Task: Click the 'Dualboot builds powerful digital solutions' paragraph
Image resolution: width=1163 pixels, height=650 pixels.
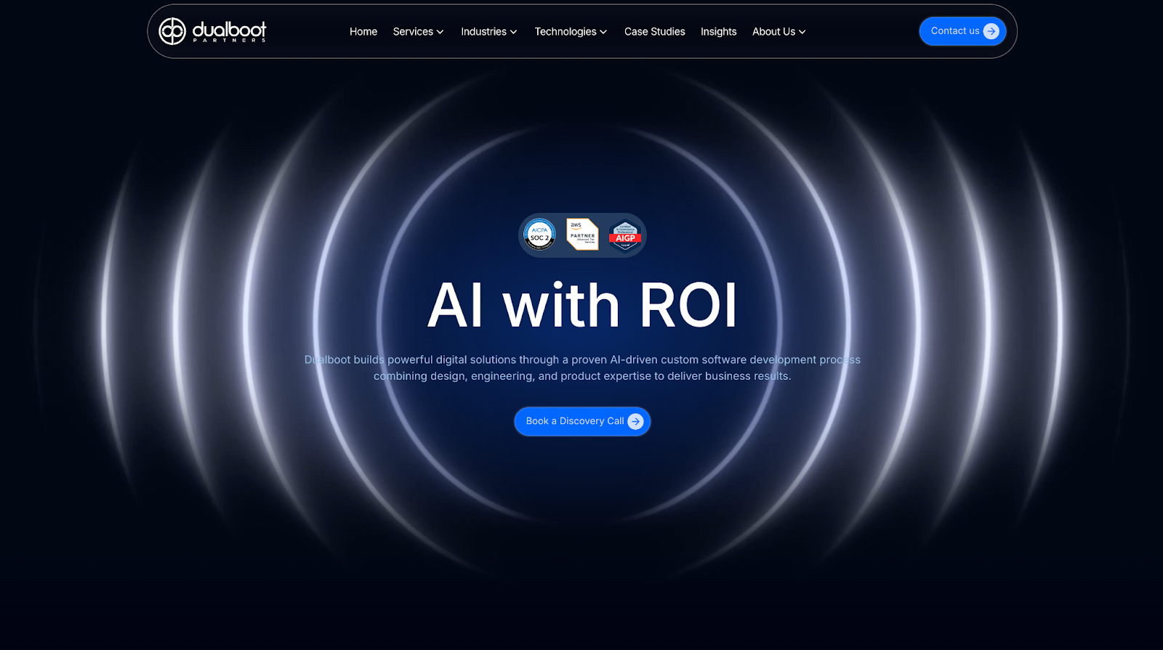Action: click(582, 367)
